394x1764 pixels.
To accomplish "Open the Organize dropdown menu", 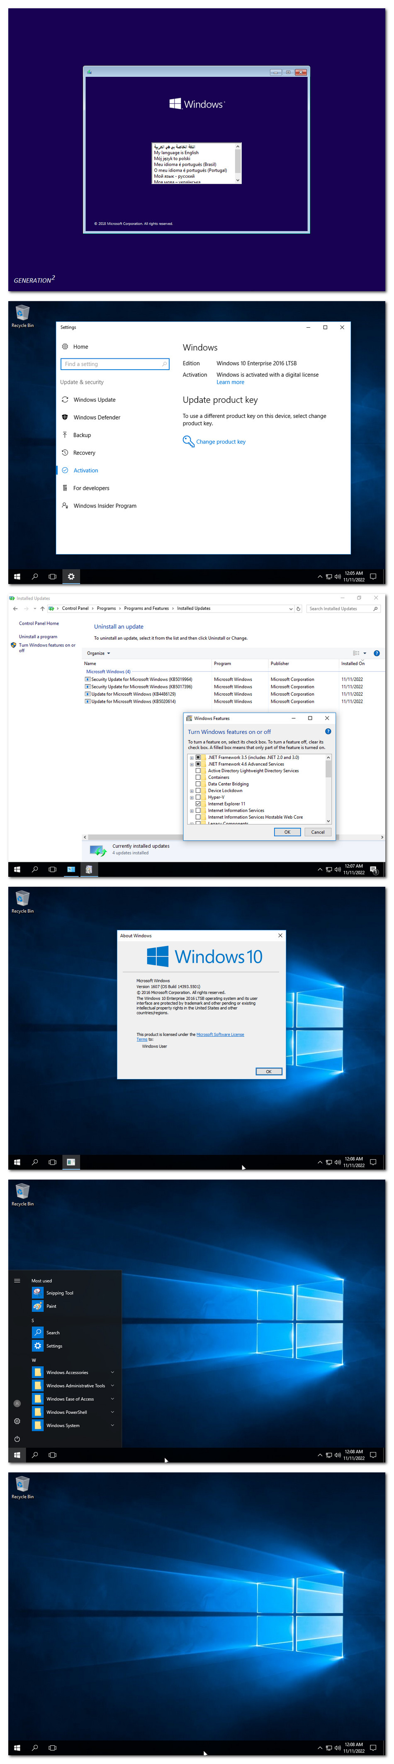I will point(99,653).
